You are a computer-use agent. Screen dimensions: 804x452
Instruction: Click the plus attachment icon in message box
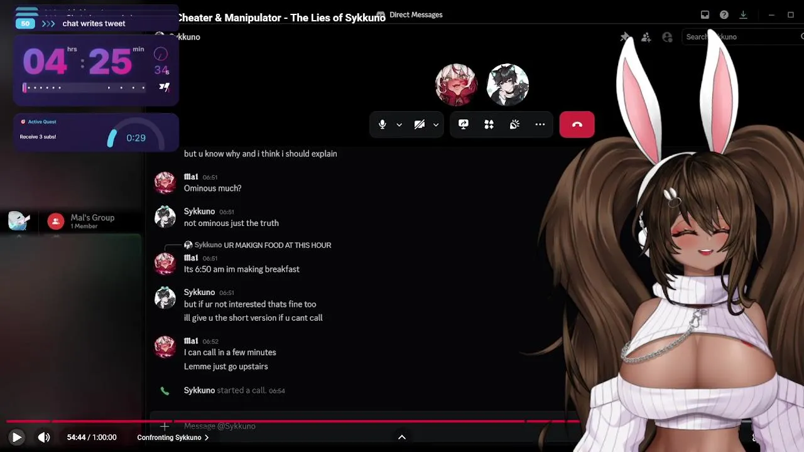(165, 426)
